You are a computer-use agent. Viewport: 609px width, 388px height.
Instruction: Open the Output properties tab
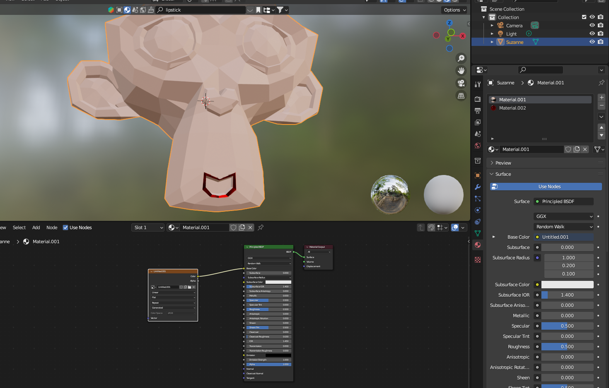(478, 111)
